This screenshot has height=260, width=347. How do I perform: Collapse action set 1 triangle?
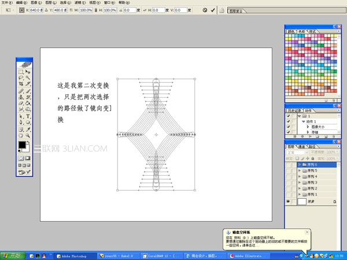(x=300, y=116)
